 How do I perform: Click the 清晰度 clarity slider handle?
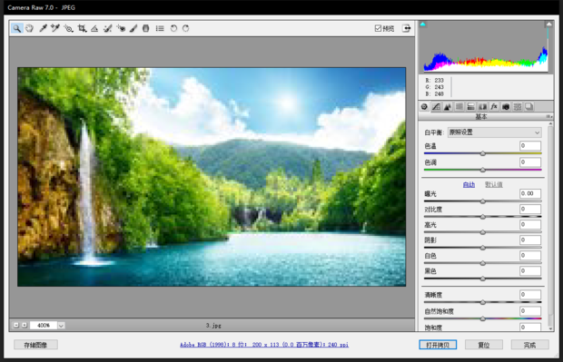483,302
